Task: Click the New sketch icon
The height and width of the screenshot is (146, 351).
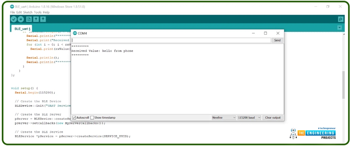Action: click(29, 19)
